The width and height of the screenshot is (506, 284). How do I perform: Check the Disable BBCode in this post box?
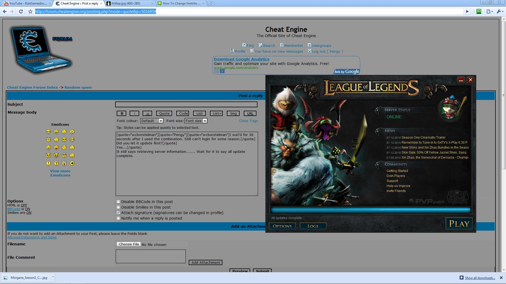[x=118, y=201]
